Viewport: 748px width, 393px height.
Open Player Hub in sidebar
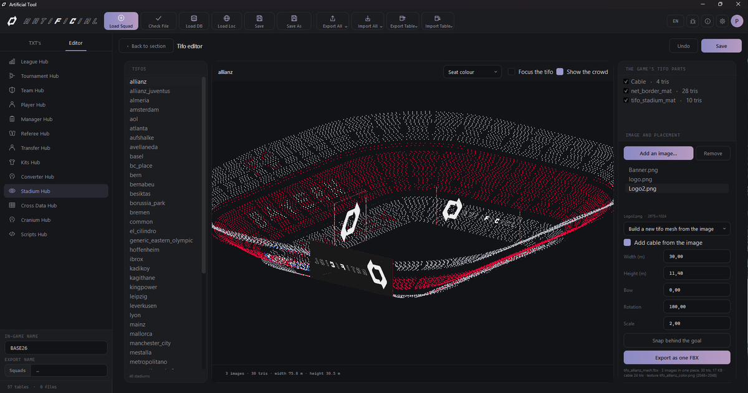click(x=56, y=105)
